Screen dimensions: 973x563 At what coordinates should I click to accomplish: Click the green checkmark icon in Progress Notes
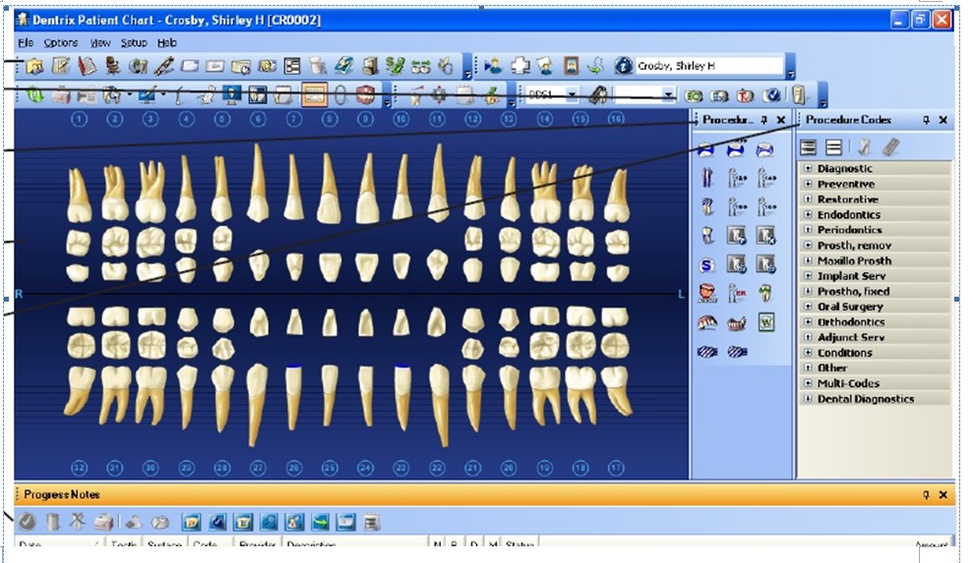coord(27,522)
